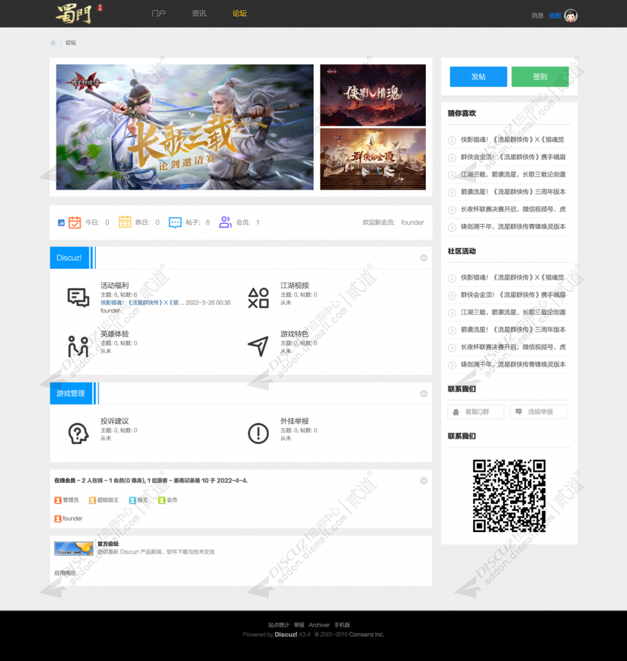Open 长歌三载 main banner image
This screenshot has height=661, width=627.
point(185,127)
